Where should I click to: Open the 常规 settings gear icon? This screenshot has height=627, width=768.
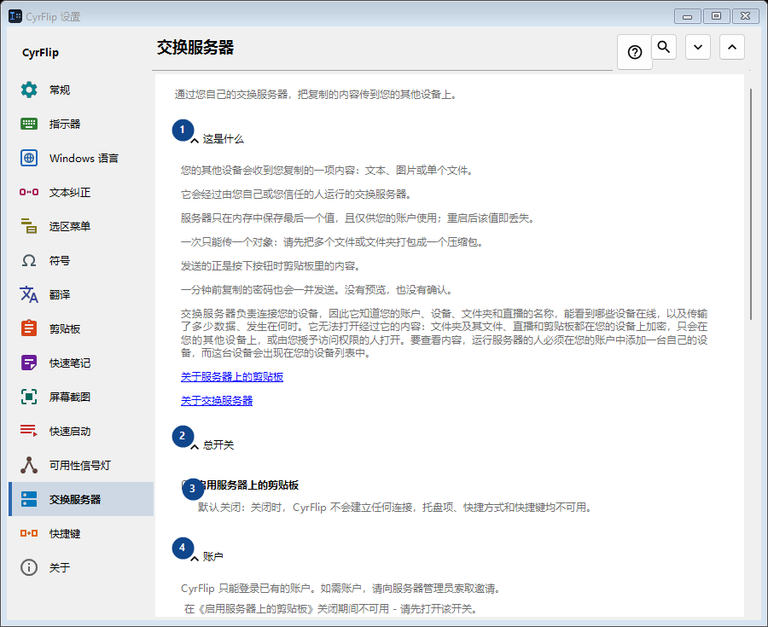point(29,90)
